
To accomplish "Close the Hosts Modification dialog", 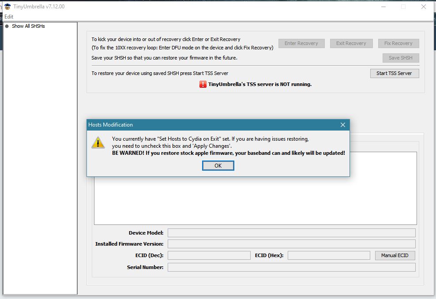I will click(x=343, y=125).
